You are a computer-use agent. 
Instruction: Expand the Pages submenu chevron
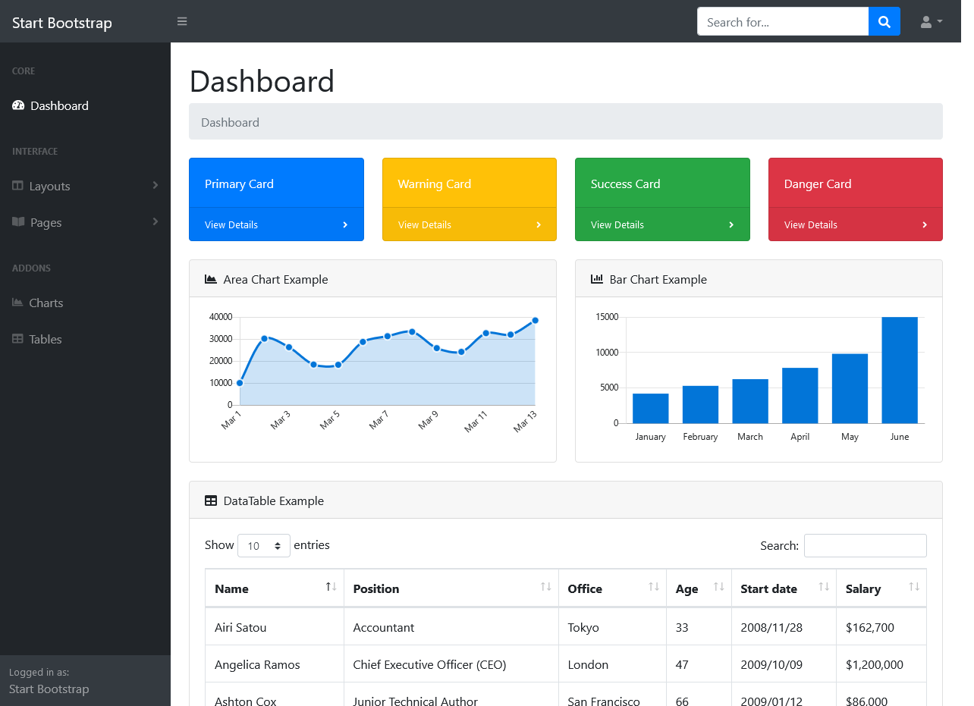(x=155, y=221)
